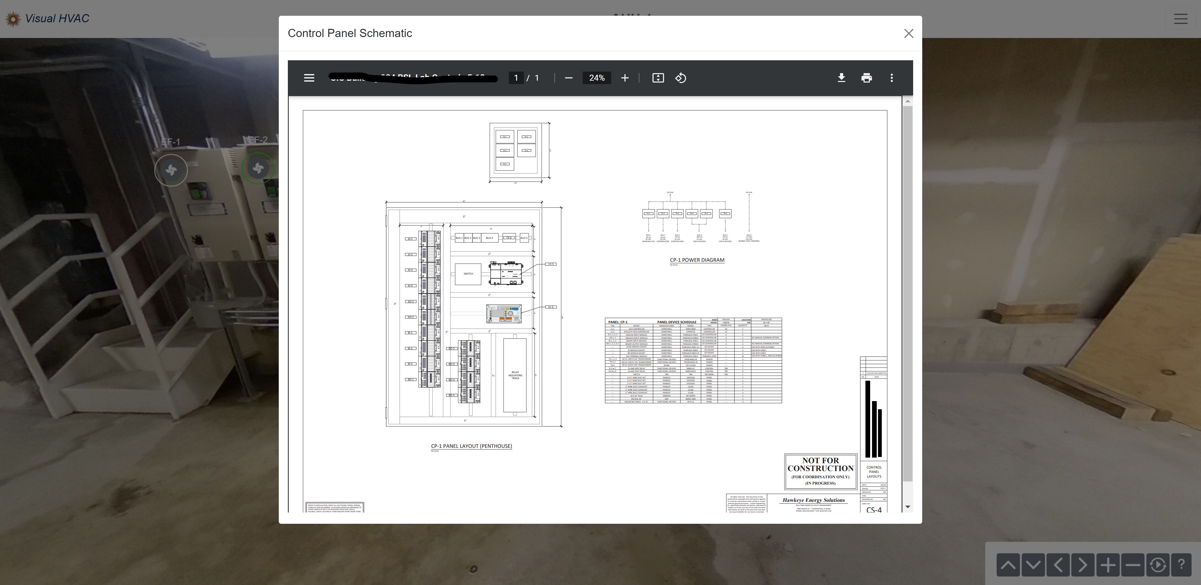1201x585 pixels.
Task: Open panorama help question mark
Action: tap(1182, 565)
